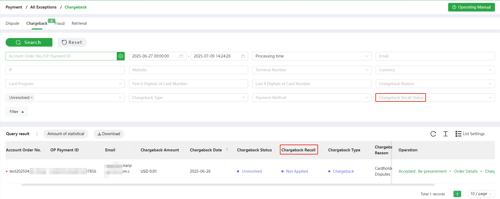Screen dimensions: 500x199
Task: Expand the Re-presentment operation dropdown
Action: (435, 171)
